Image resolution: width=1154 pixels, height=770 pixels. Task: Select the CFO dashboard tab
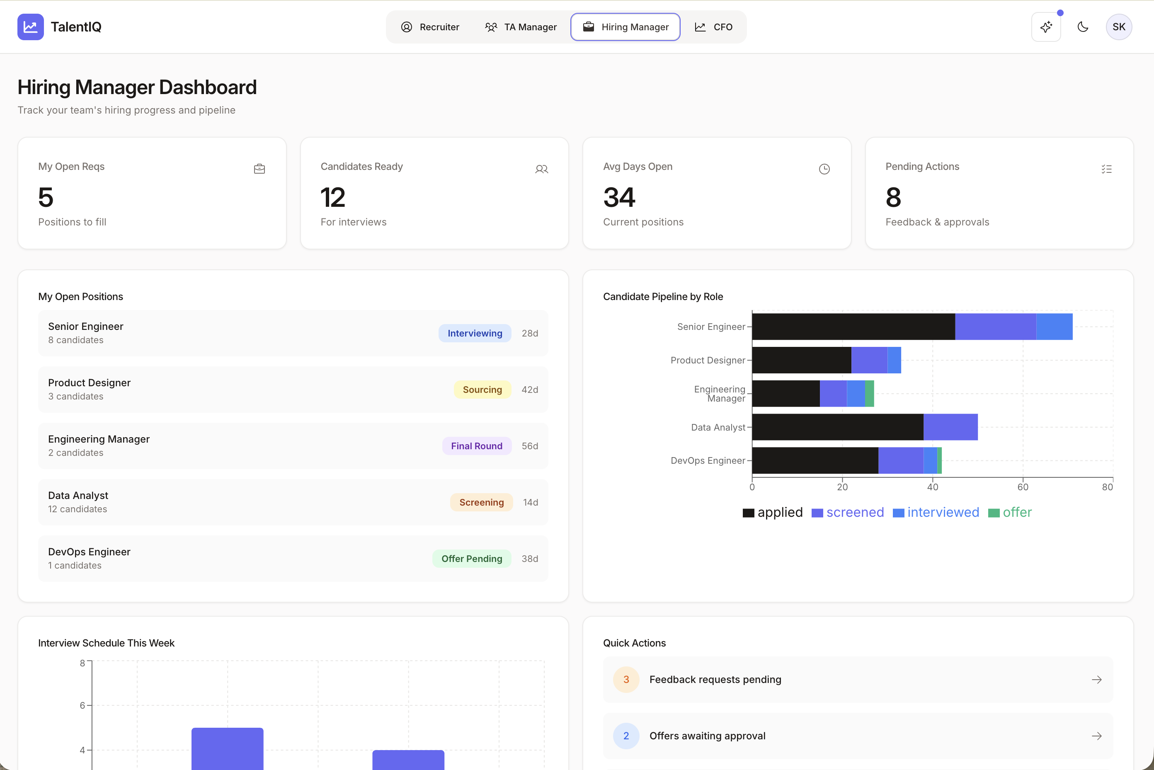[713, 27]
